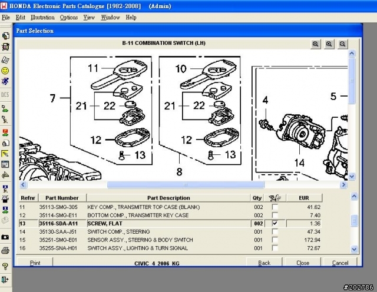Click the parts list scroll down arrow
This screenshot has height=292, width=377.
(354, 249)
